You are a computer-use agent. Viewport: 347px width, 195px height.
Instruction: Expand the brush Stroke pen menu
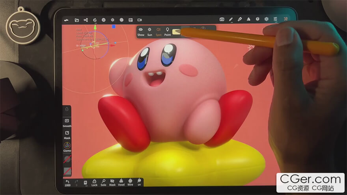pos(231,19)
